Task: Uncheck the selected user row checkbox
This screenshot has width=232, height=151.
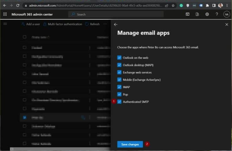Action: (x=25, y=117)
